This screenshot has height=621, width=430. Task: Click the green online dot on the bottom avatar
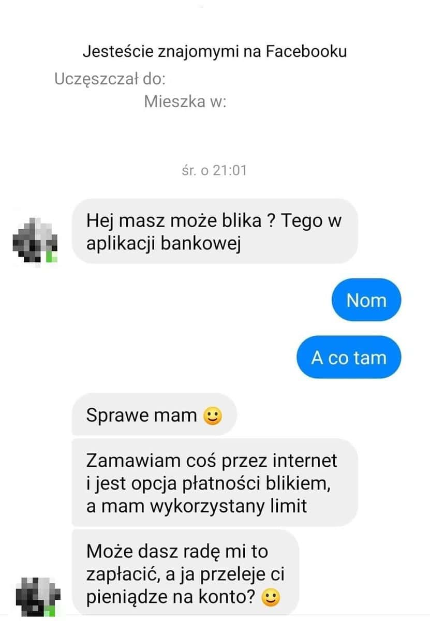click(x=51, y=611)
